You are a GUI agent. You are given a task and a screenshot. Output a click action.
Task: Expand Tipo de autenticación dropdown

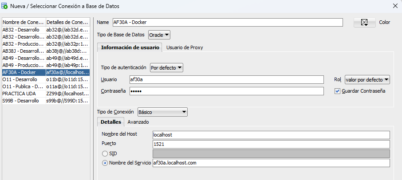(166, 68)
